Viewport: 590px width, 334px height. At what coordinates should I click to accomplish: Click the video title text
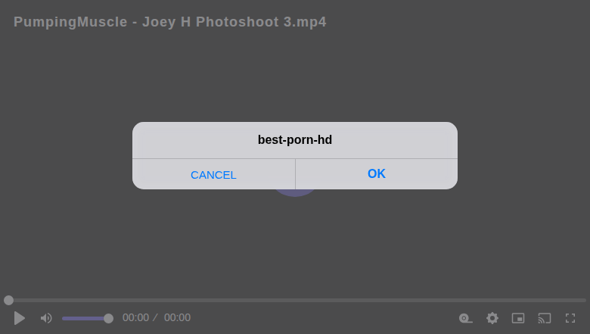coord(170,22)
